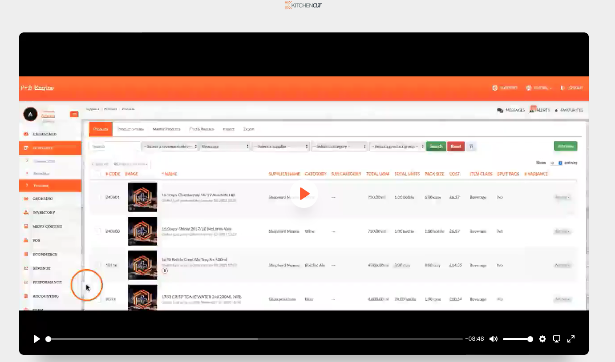Tick the checkbox for product 240600
This screenshot has width=615, height=362.
pyautogui.click(x=97, y=231)
